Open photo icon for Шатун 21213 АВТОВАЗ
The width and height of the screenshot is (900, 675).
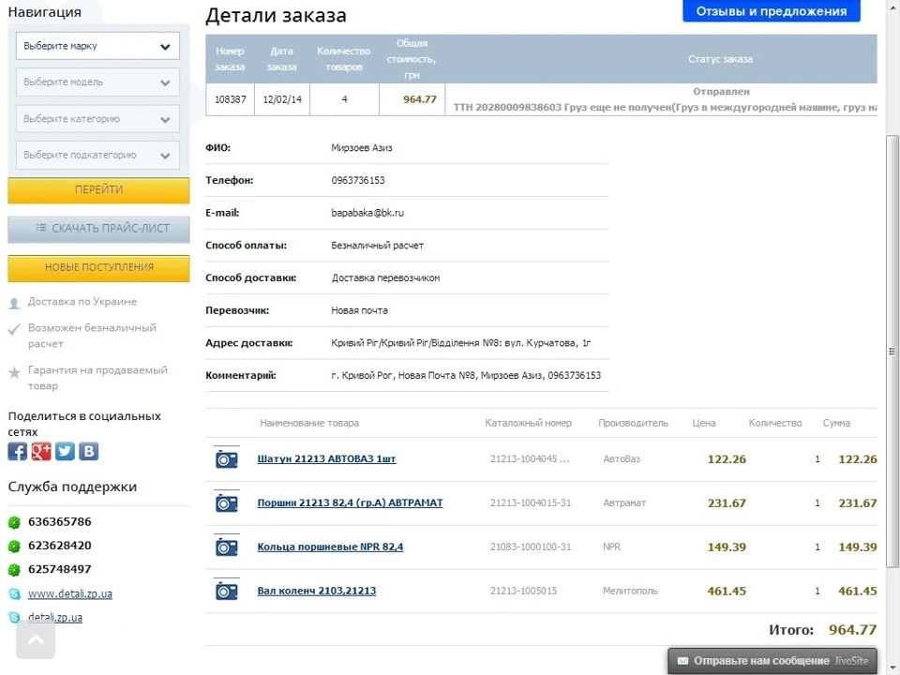(x=226, y=458)
